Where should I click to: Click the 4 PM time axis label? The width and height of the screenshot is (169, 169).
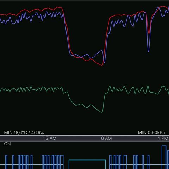click(163, 138)
